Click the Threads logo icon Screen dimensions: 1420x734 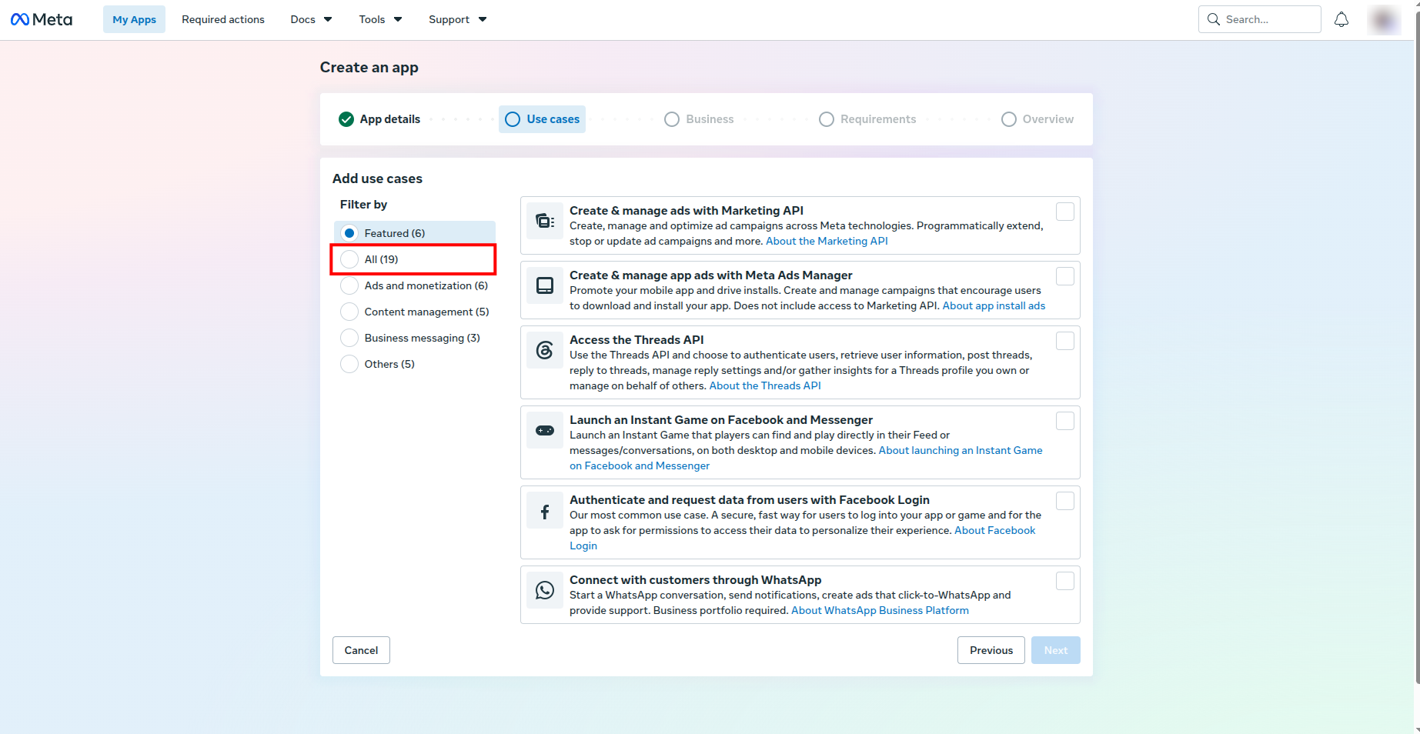tap(545, 350)
